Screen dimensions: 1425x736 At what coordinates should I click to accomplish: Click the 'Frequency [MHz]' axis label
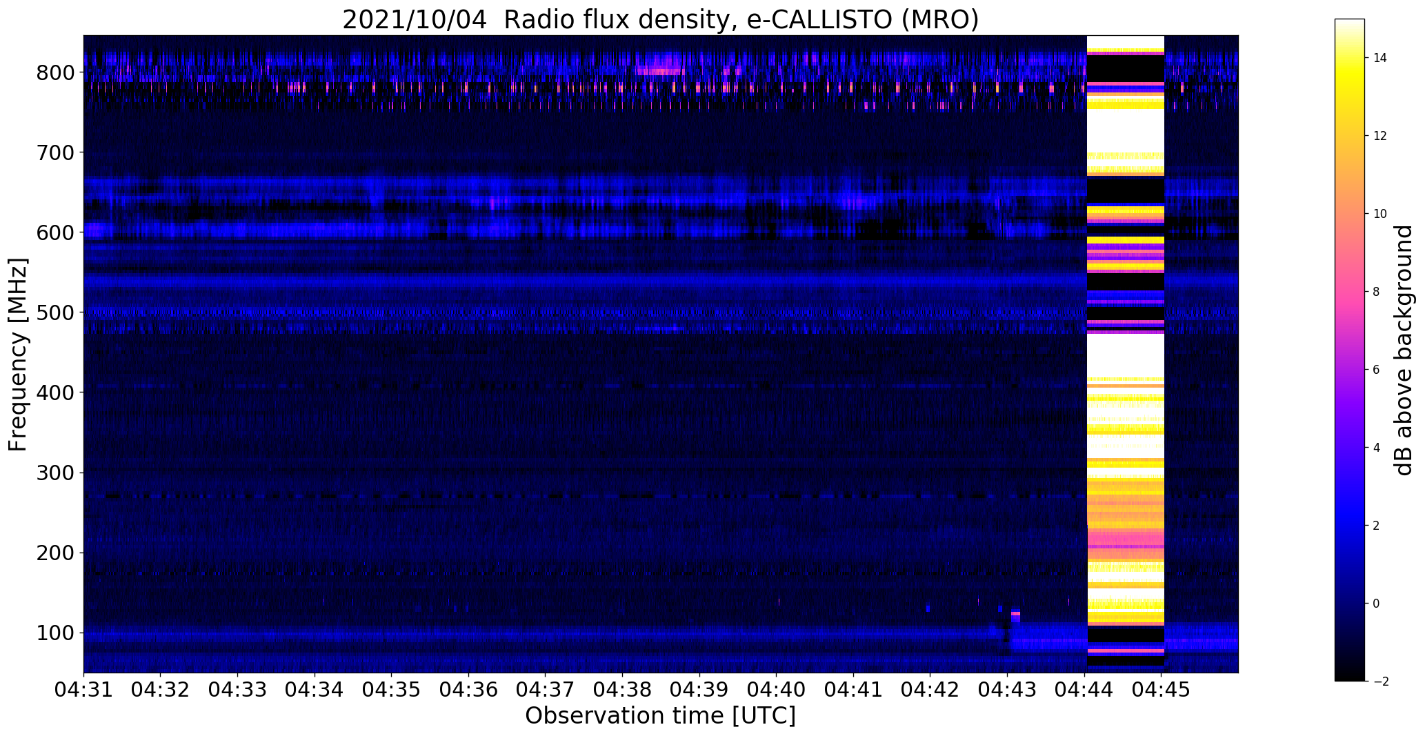tap(19, 354)
